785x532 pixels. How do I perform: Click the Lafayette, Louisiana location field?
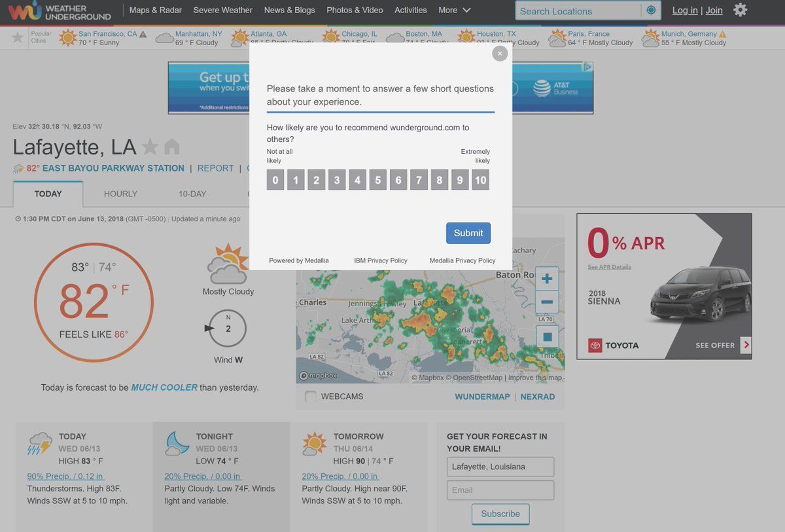(x=500, y=467)
